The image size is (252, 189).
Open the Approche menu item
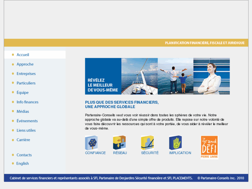pos(25,65)
